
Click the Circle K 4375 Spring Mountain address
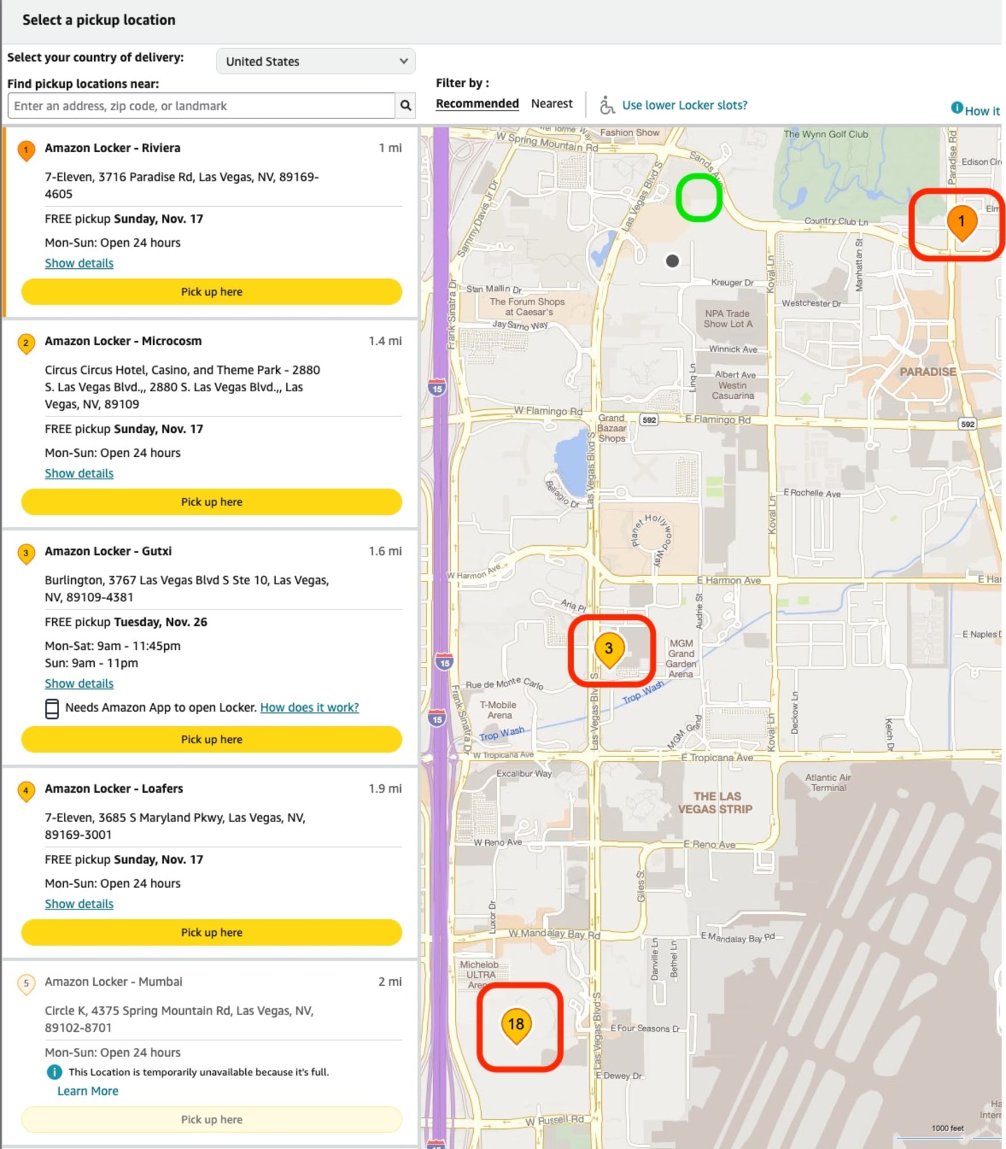[179, 1019]
